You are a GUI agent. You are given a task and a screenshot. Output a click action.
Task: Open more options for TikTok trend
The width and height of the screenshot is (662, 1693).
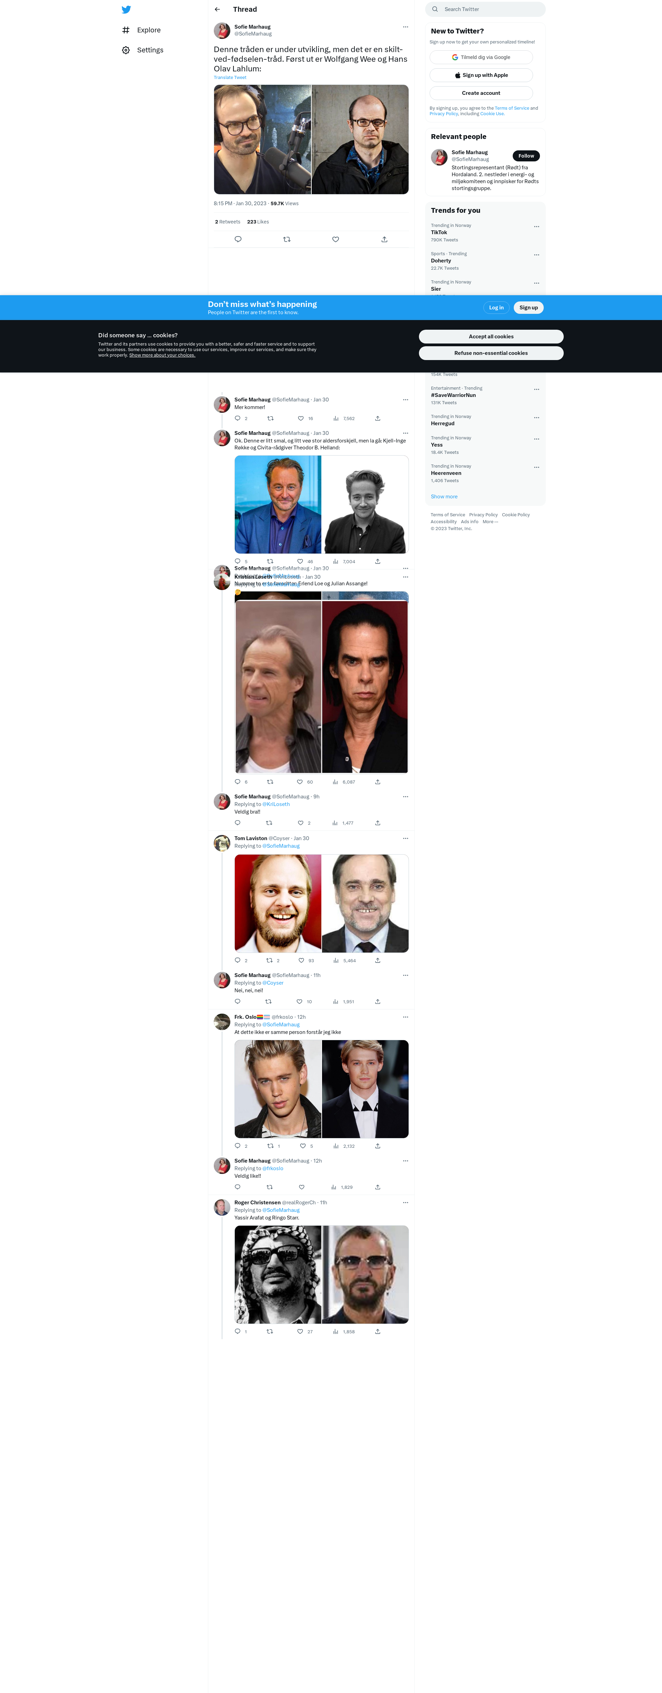tap(536, 227)
